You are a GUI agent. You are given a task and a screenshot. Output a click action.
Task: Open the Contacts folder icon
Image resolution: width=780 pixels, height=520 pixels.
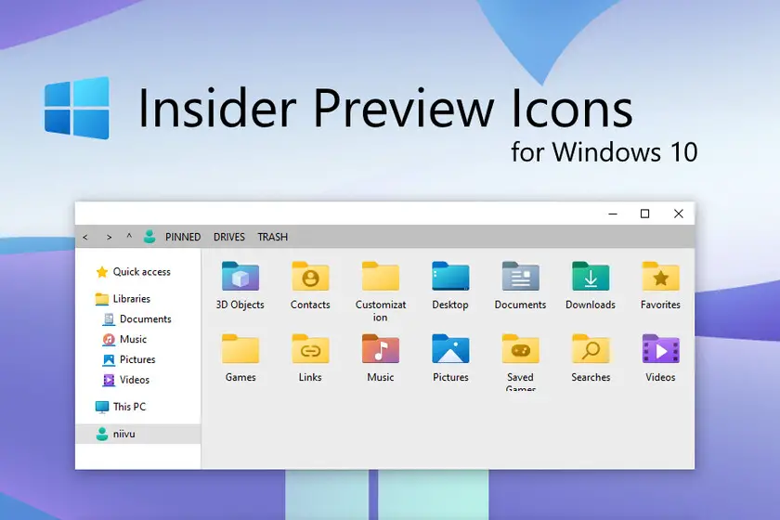click(310, 276)
